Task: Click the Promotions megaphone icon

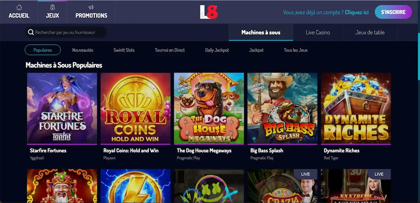Action: click(x=91, y=7)
